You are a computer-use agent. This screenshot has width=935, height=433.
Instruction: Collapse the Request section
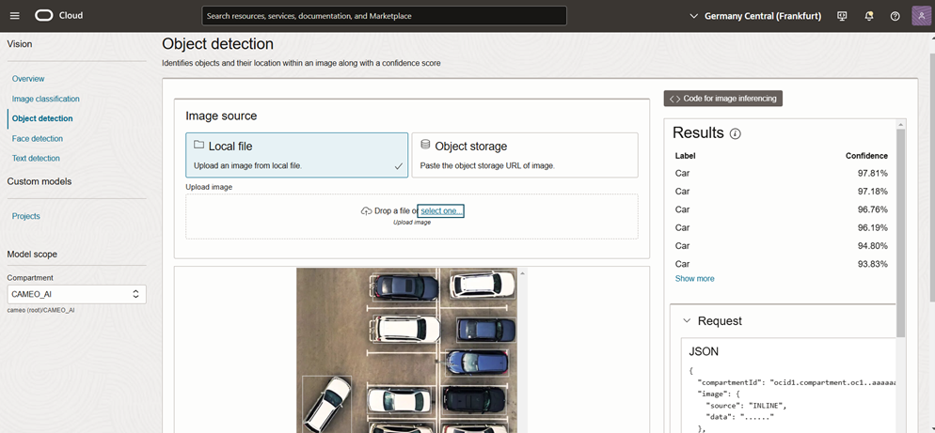pos(688,321)
